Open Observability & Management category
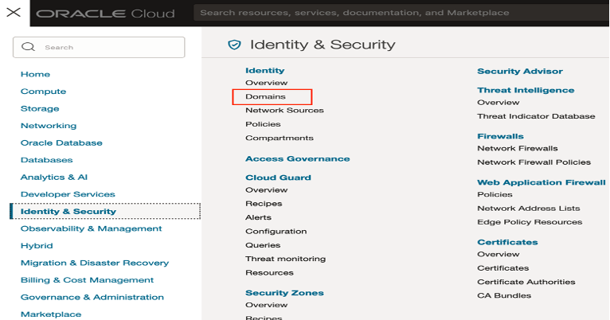 tap(91, 229)
